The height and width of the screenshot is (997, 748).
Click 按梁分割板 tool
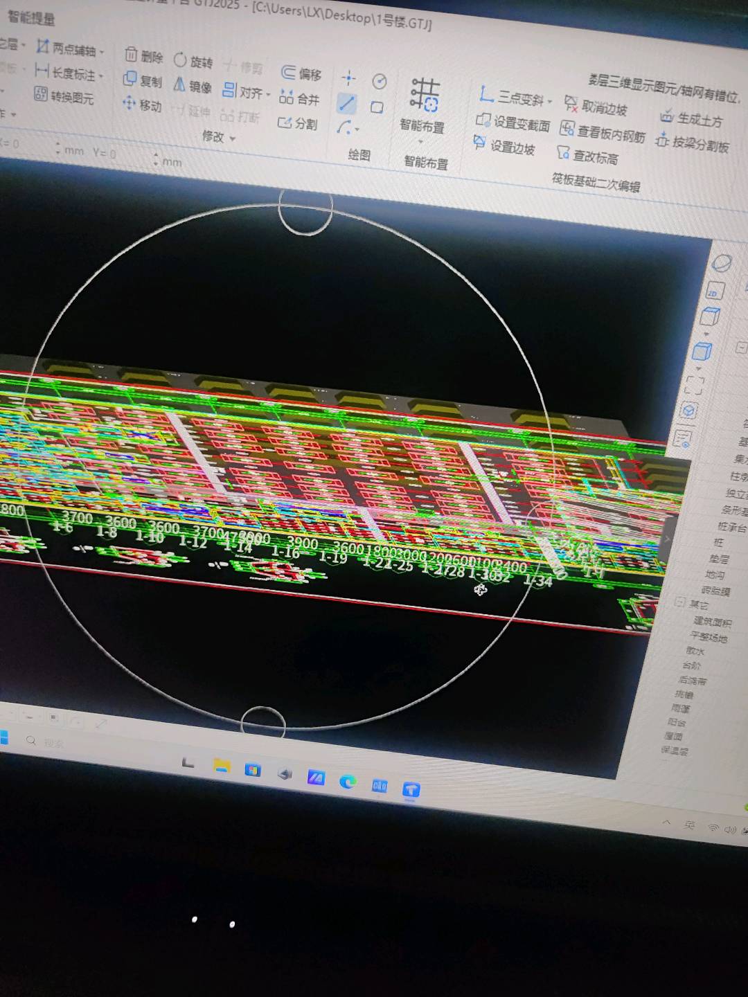(x=692, y=144)
